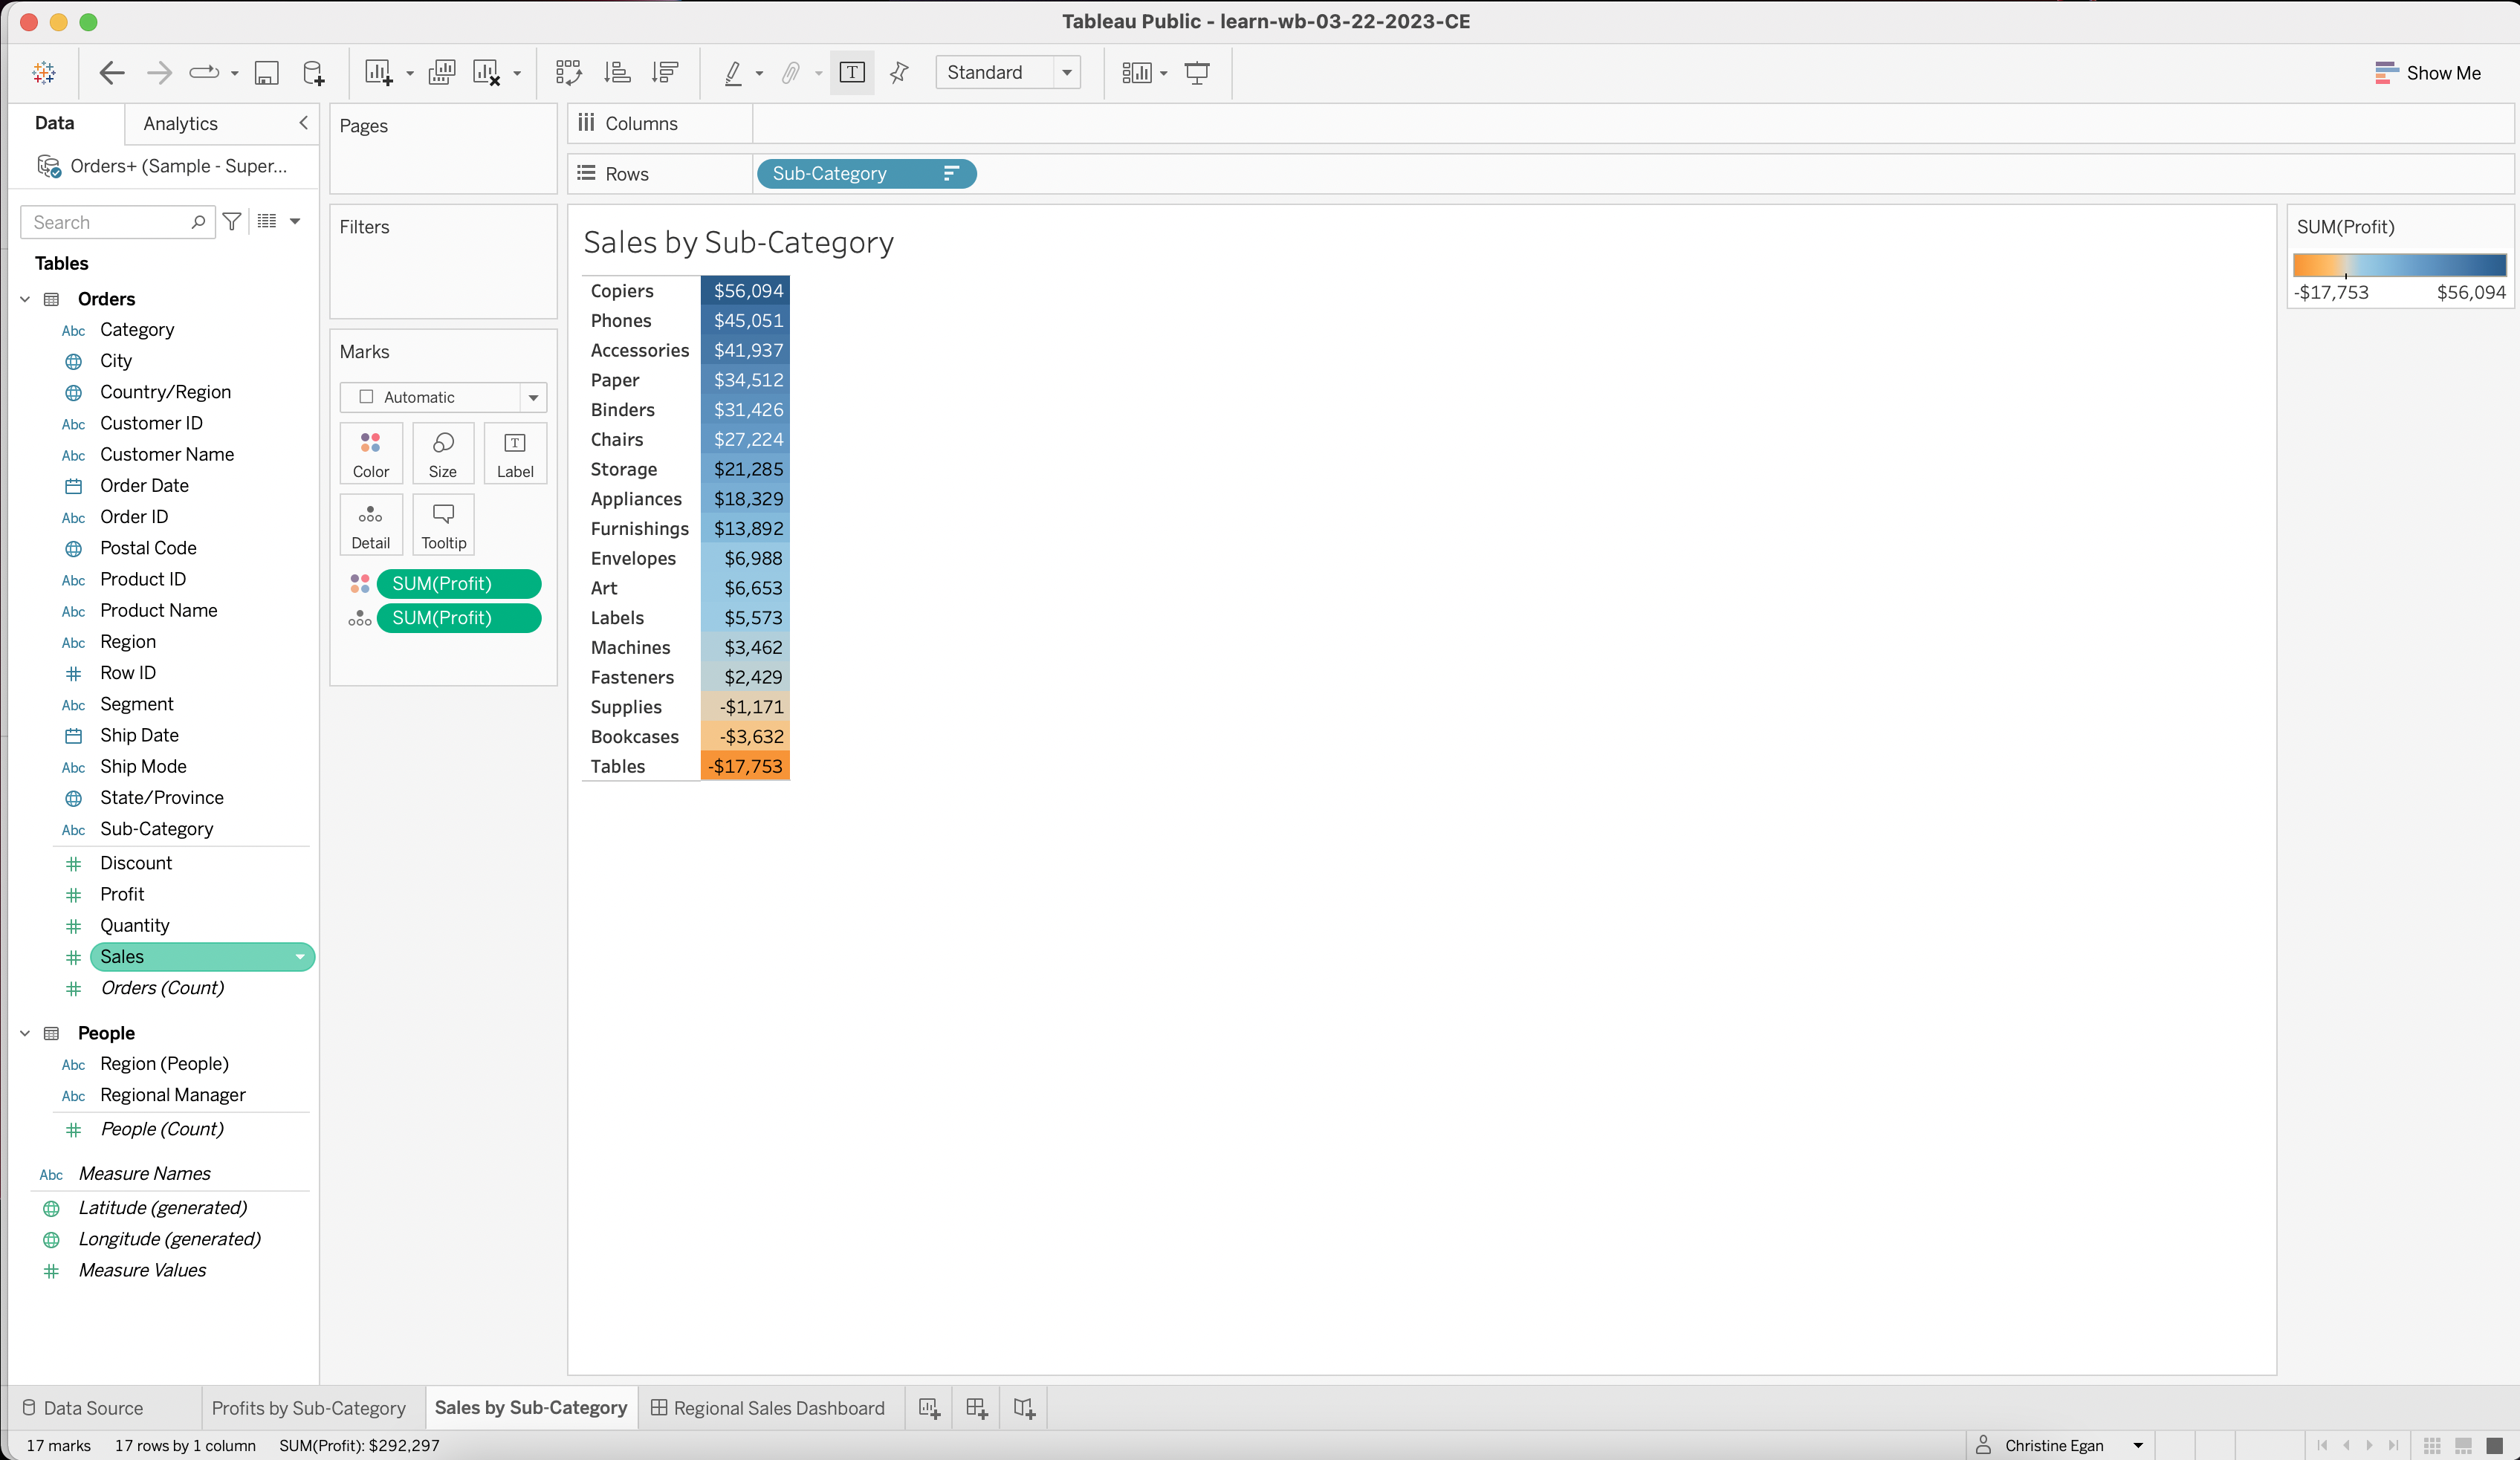
Task: Sort ascending using toolbar icon
Action: pyautogui.click(x=617, y=72)
